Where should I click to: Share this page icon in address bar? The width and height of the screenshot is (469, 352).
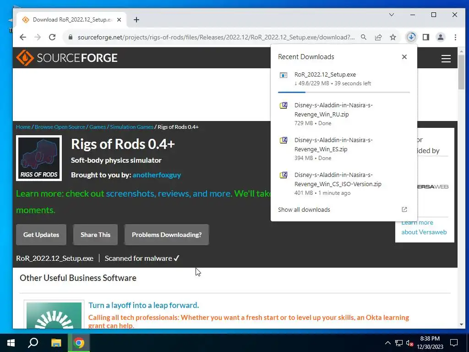378,37
